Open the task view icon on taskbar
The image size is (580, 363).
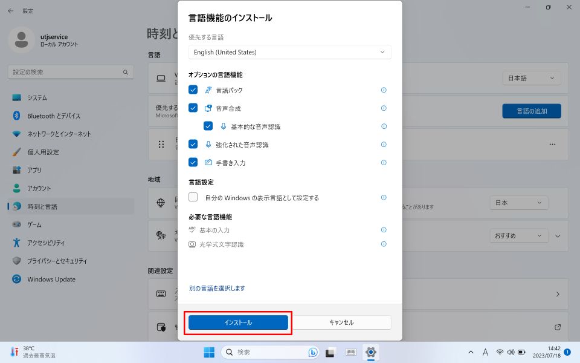point(330,352)
